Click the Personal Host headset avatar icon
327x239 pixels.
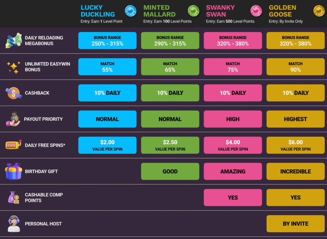coord(14,224)
